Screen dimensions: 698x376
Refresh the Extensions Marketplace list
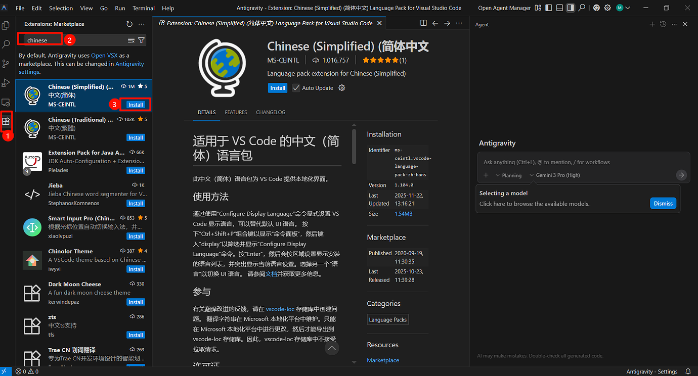(x=129, y=24)
